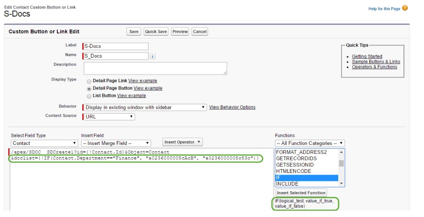The width and height of the screenshot is (424, 217).
Task: Open the help question mark icon
Action: point(405,8)
